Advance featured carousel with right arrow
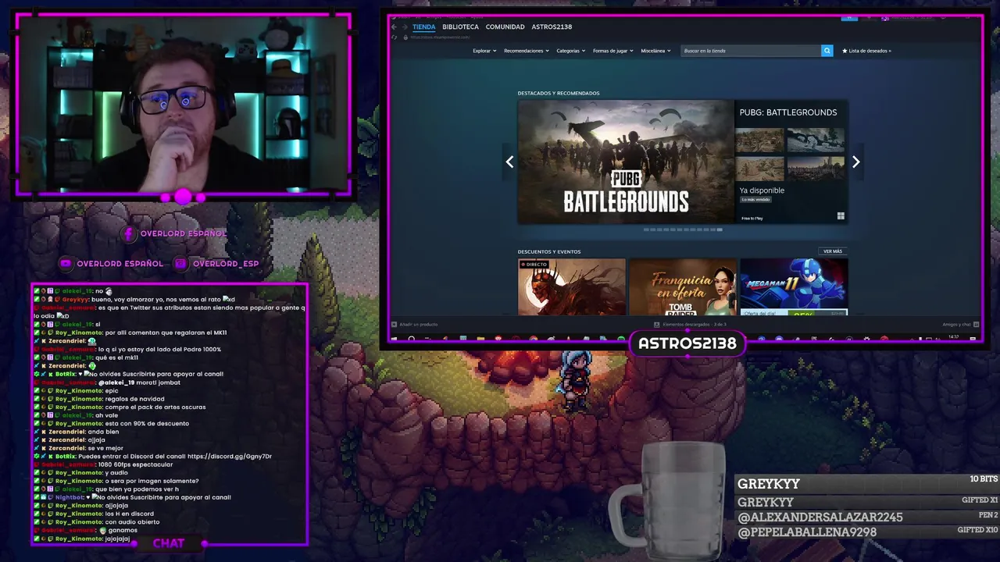The width and height of the screenshot is (1000, 562). 855,162
